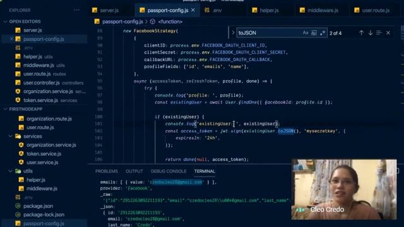Viewport: 404px width, 227px height.
Task: Click line number 100 in gutter
Action: 98,117
